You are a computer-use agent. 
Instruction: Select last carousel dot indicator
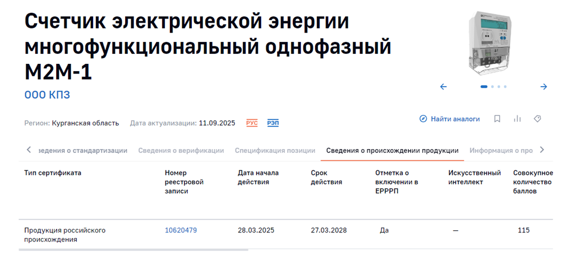point(505,86)
